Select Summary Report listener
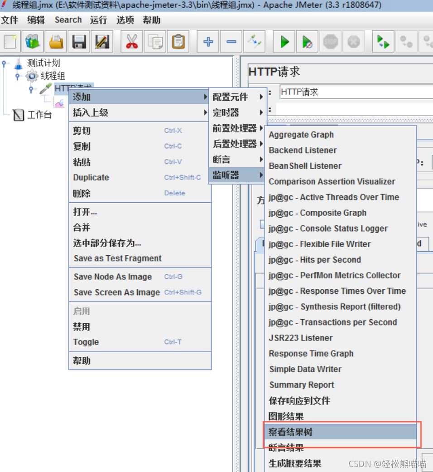433x472 pixels. (341, 384)
